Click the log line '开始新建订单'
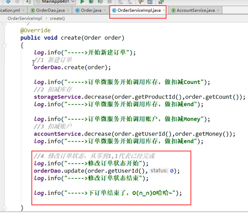This screenshot has width=248, height=213. [85, 52]
